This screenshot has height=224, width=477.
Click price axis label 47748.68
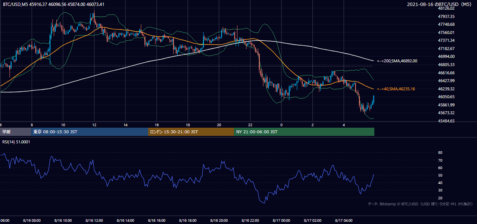tap(446, 24)
